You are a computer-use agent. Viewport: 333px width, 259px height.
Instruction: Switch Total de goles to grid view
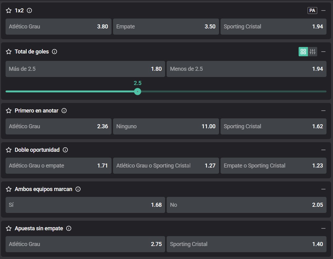point(303,52)
